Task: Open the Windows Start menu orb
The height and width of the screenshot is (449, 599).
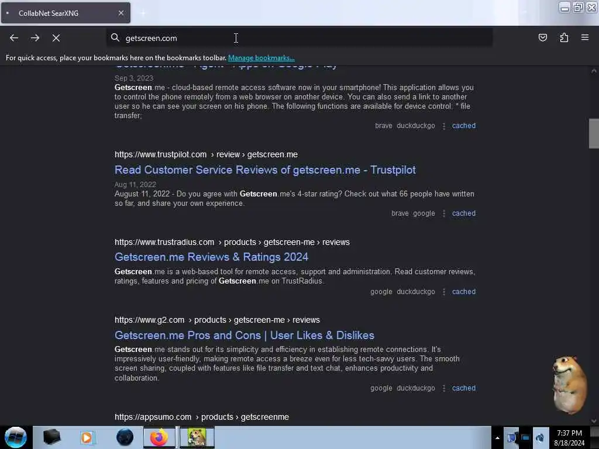Action: [16, 437]
